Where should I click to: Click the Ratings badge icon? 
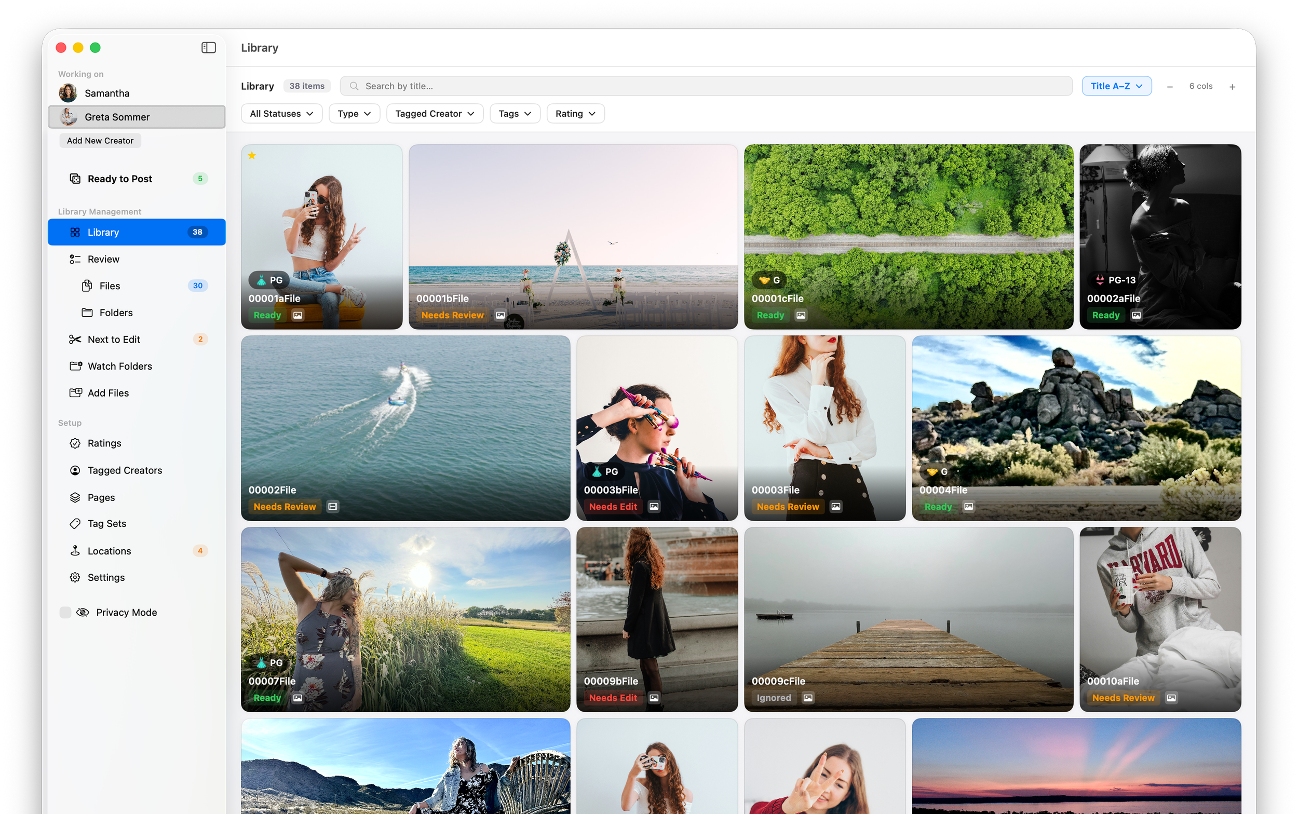tap(75, 444)
